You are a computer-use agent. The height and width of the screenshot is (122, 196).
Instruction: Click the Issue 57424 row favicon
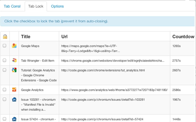tap(14, 119)
